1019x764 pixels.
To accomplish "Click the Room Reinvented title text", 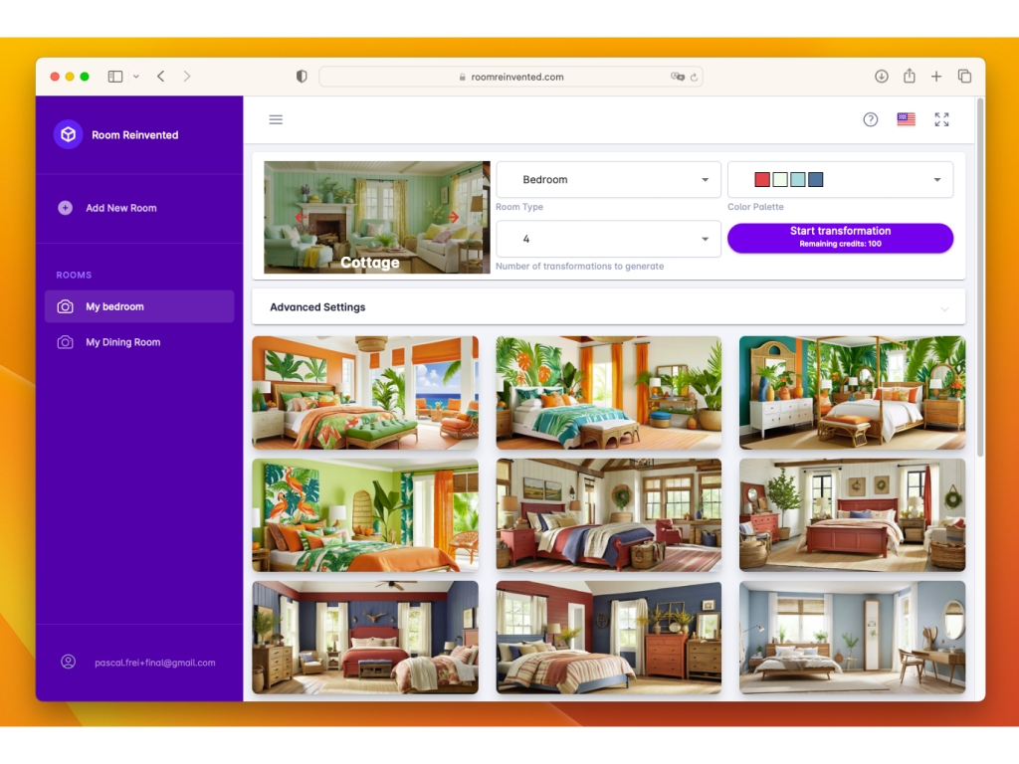I will point(134,135).
